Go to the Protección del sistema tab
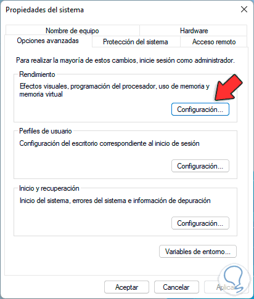254x299 pixels. coord(136,42)
